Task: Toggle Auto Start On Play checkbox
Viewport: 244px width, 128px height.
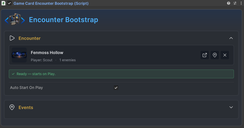Action: click(x=116, y=88)
